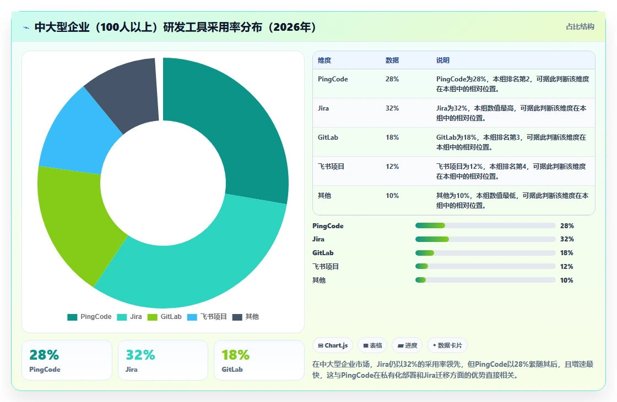Screen dimensions: 617x402
Task: Click the 飞书项目 progress bar
Action: (x=485, y=266)
